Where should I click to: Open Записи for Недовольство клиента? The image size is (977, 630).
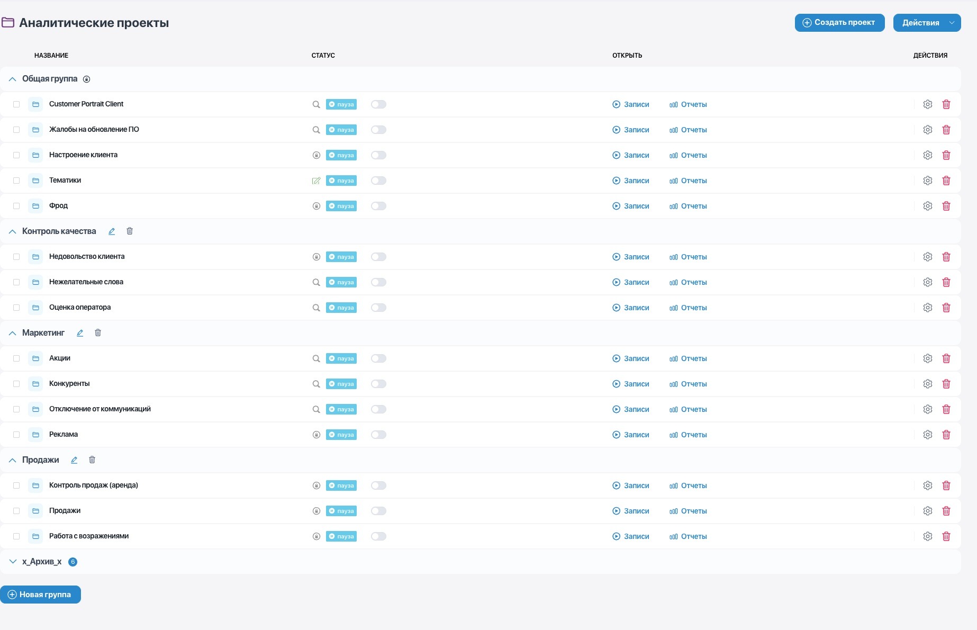pos(631,257)
